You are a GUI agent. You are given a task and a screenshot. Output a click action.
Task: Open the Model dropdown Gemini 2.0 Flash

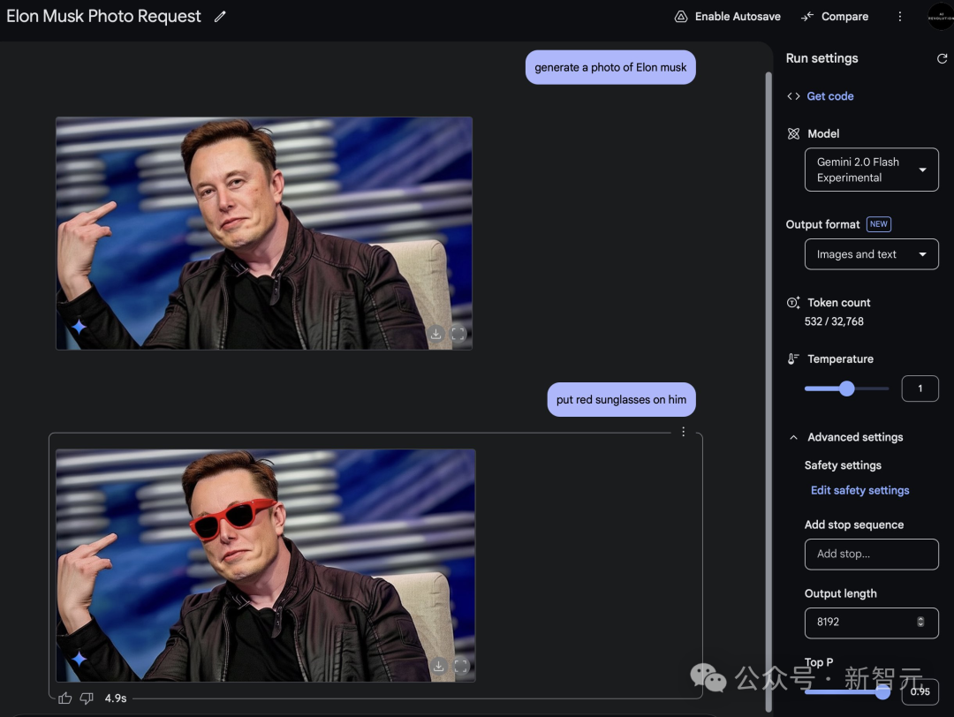[x=871, y=170]
